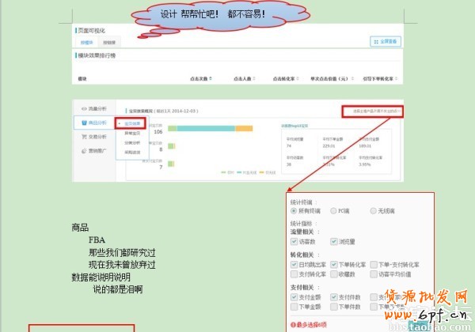Select the 所有终端 radio button
The width and height of the screenshot is (475, 332).
(294, 212)
